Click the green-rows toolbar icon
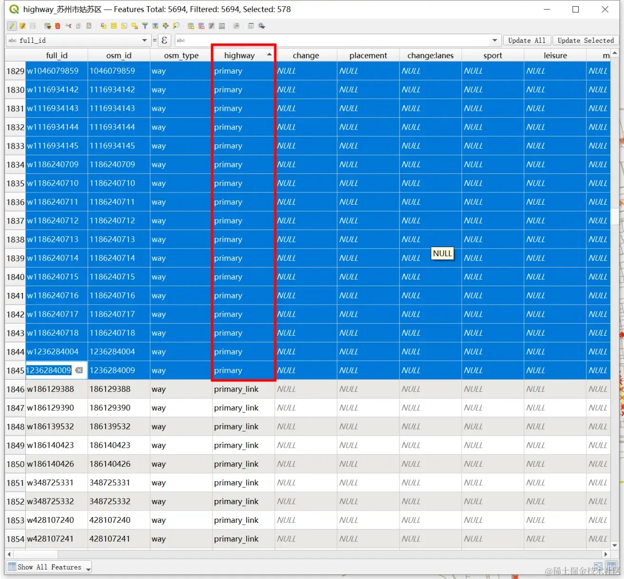Image resolution: width=624 pixels, height=579 pixels. (236, 26)
